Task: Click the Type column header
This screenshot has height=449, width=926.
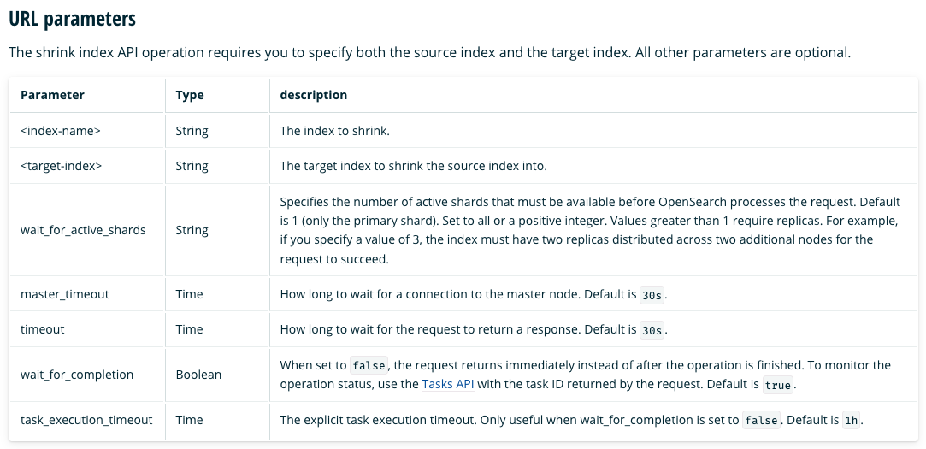Action: [x=190, y=95]
